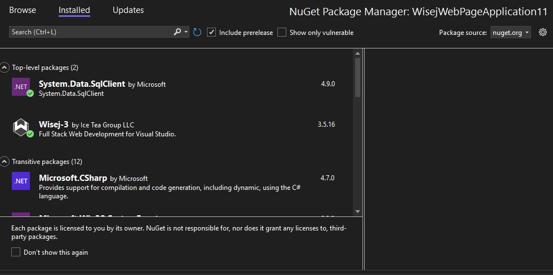Click 'Full Stack Web Development' description
Viewport: 553px width, 275px height.
[x=107, y=134]
